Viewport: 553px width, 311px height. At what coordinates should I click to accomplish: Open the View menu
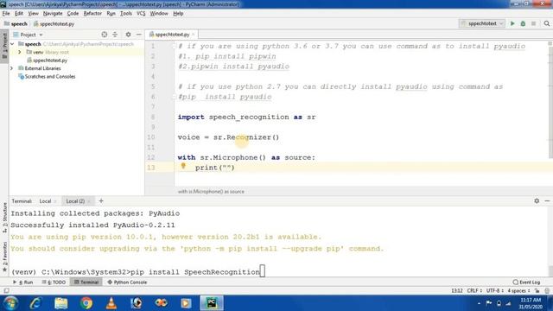click(x=33, y=14)
